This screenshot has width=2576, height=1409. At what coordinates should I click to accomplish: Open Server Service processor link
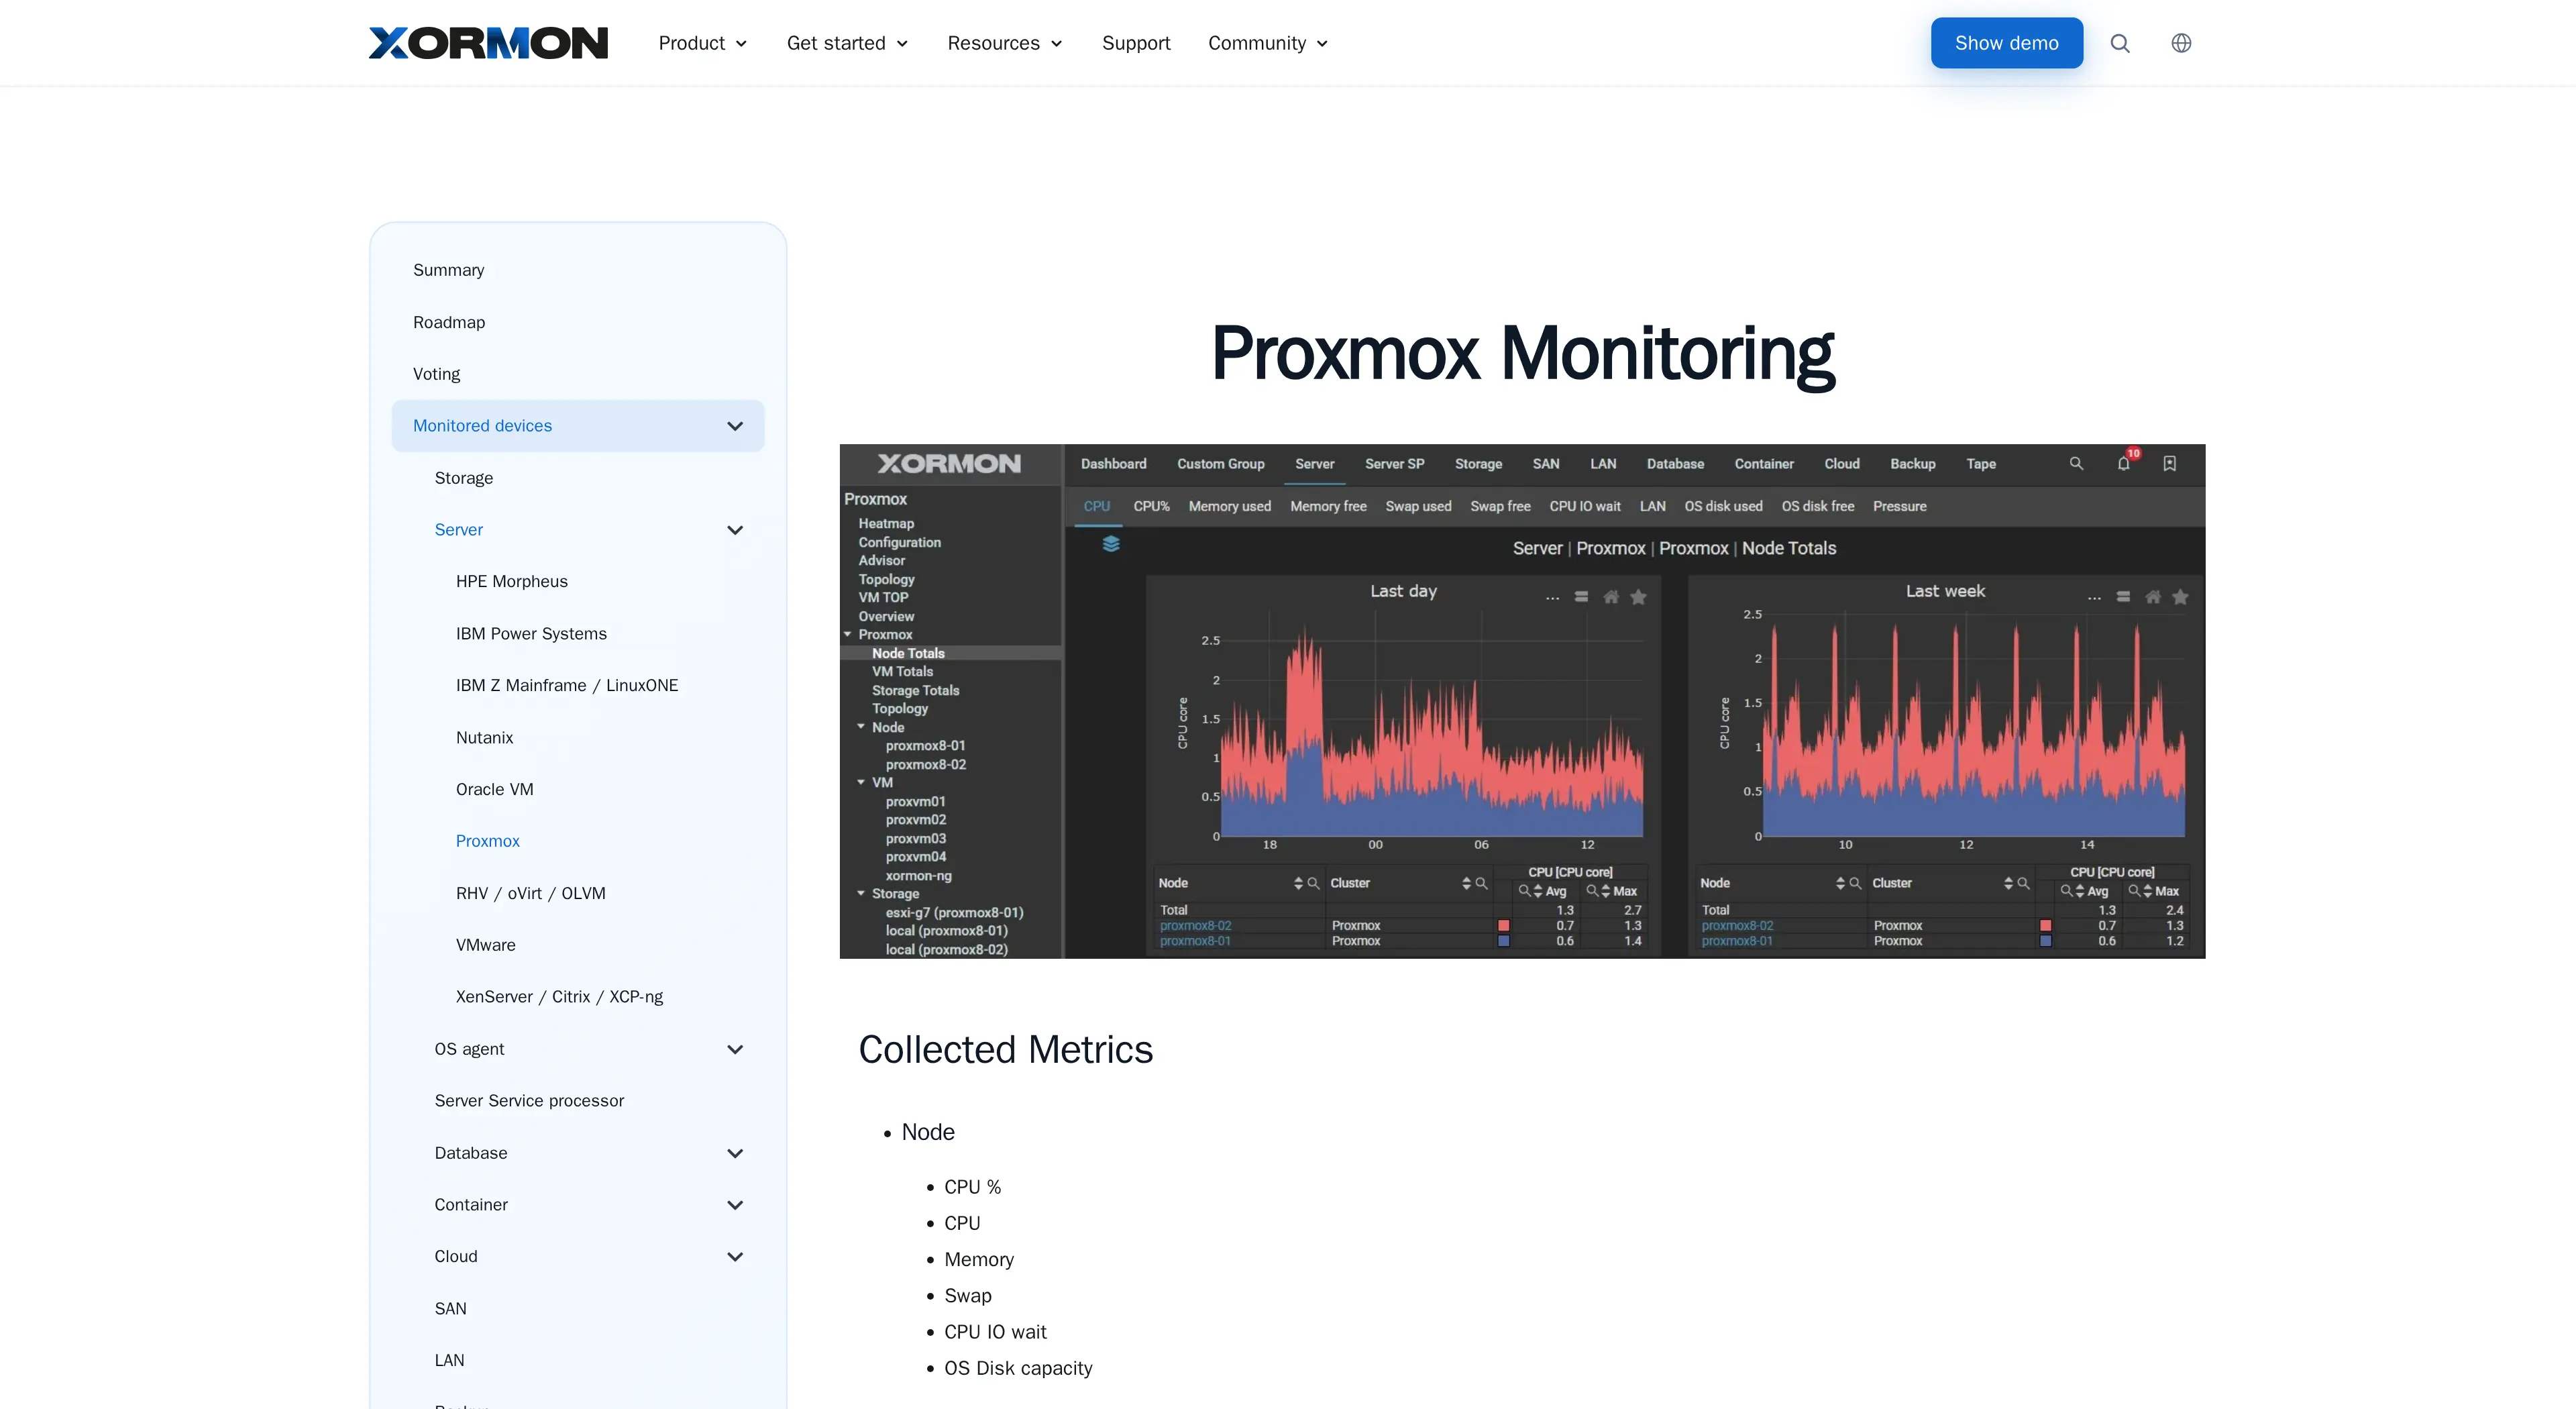click(x=529, y=1101)
